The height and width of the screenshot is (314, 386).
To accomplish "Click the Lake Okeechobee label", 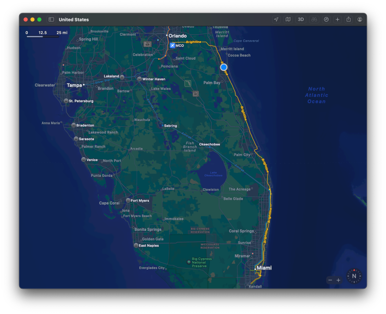I will pos(214,174).
